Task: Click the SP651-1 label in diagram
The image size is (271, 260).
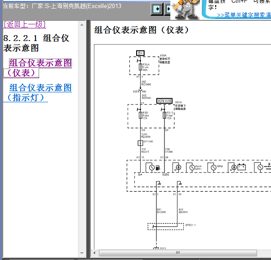Action: (x=190, y=225)
